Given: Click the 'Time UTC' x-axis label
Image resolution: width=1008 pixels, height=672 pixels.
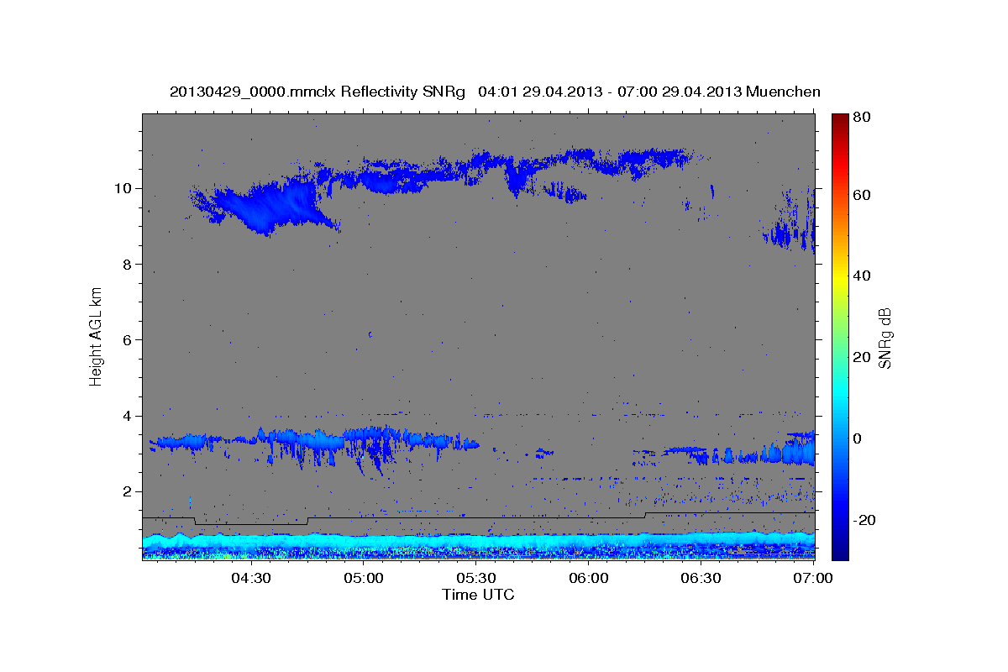Looking at the screenshot, I should (x=478, y=595).
